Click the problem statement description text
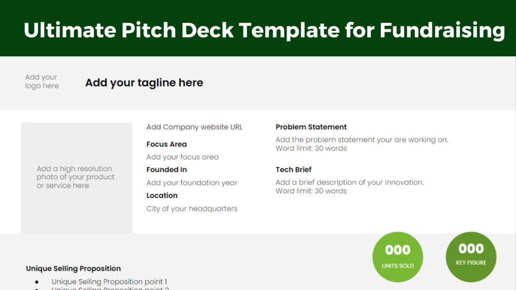Image resolution: width=516 pixels, height=290 pixels. point(361,144)
